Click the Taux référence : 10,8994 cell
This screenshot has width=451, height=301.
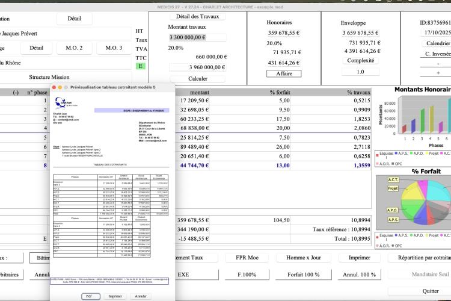coord(331,229)
